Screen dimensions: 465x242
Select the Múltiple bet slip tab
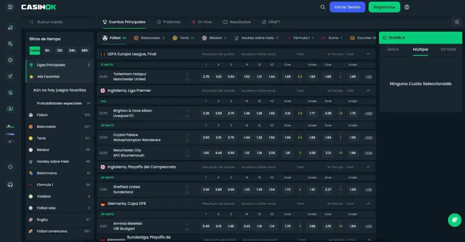[x=420, y=49]
